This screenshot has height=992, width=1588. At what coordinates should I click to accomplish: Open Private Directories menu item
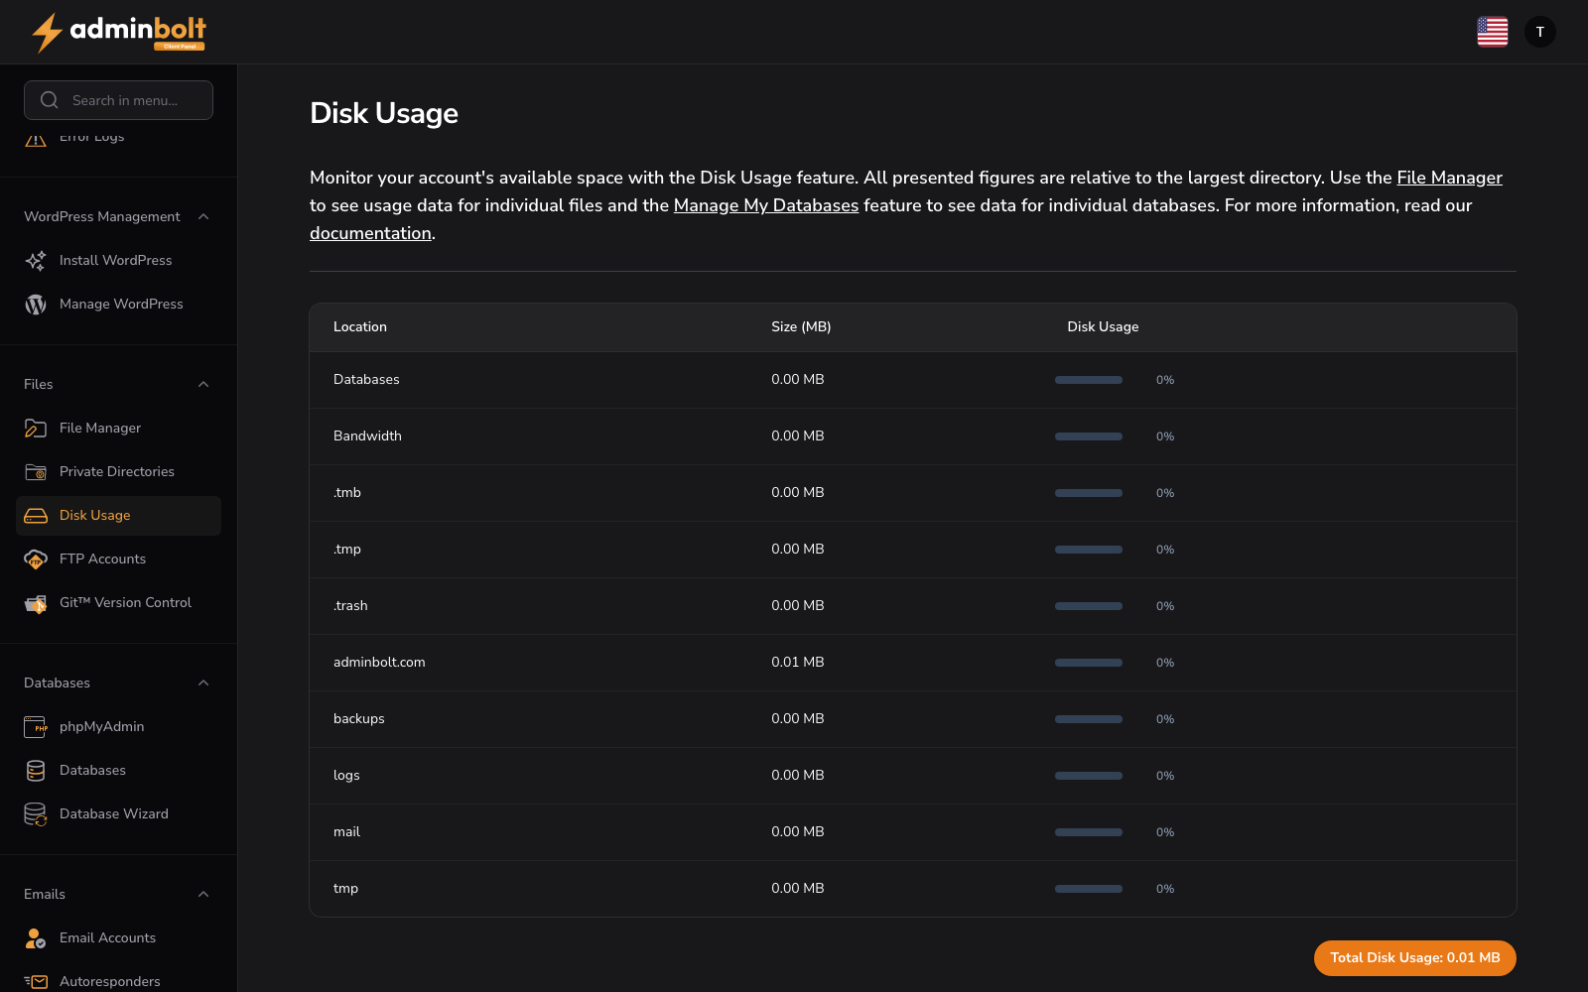[x=118, y=471]
